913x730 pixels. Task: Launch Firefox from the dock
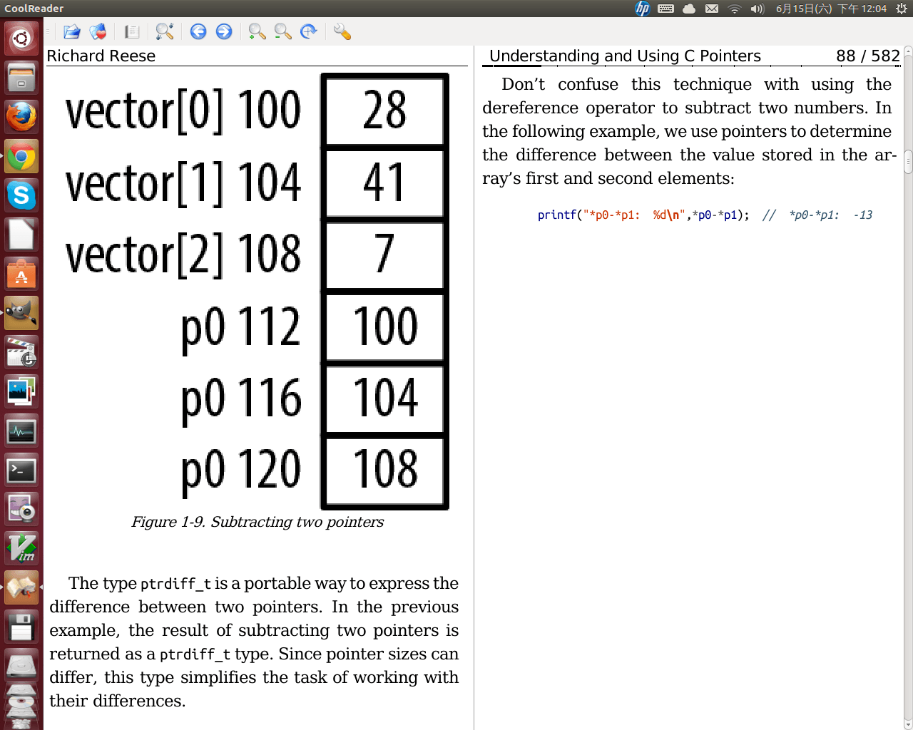tap(21, 117)
